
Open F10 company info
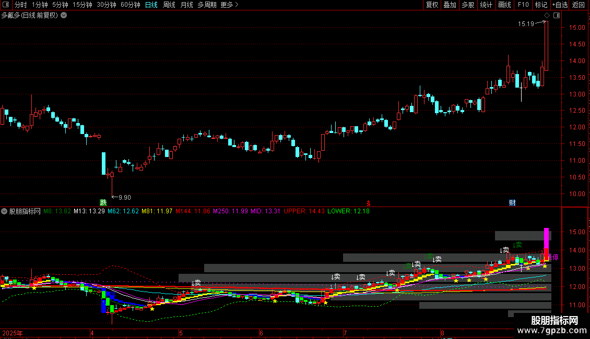click(x=523, y=5)
